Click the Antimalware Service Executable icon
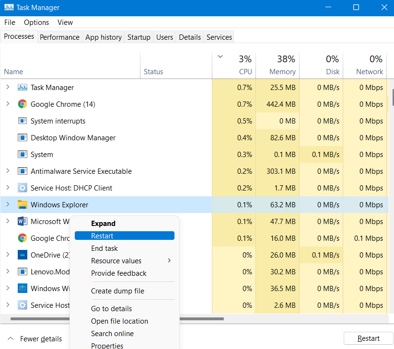Screen dimensions: 394x349 pyautogui.click(x=22, y=171)
